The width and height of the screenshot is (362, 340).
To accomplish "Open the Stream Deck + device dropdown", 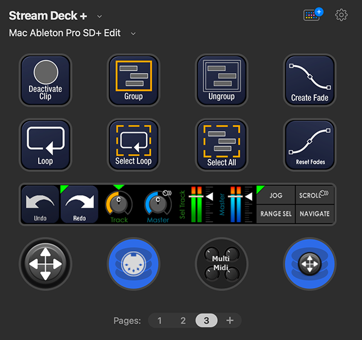I will tap(100, 16).
